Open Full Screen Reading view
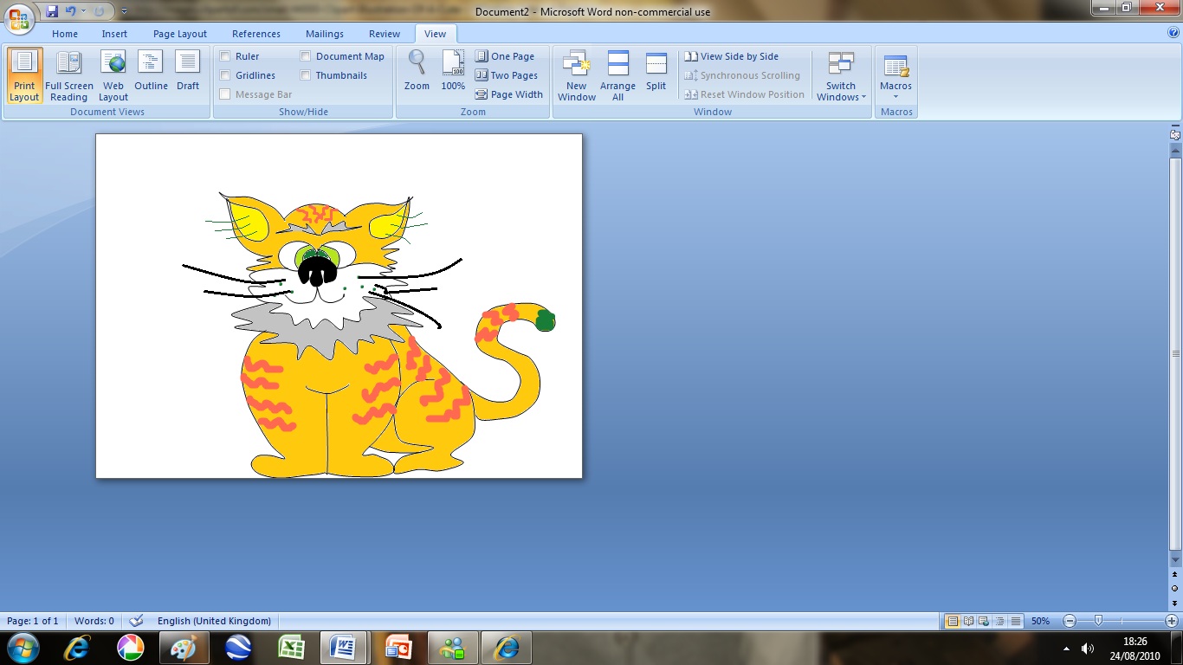 (x=69, y=75)
